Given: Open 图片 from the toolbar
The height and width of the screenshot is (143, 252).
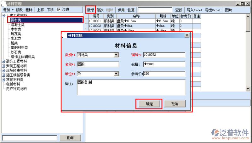Looking at the screenshot, I should coord(229,10).
